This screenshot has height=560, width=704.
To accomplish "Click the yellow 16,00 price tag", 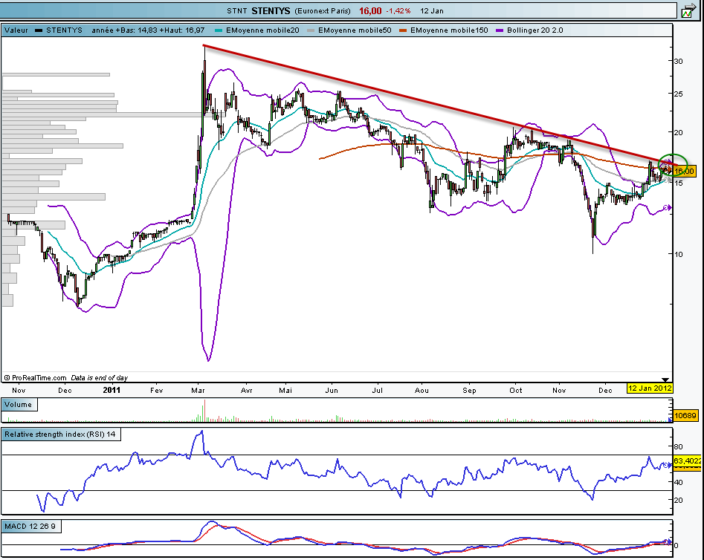I will (x=684, y=171).
